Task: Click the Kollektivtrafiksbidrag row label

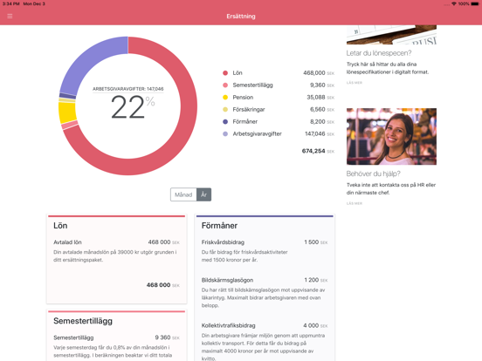Action: tap(228, 325)
